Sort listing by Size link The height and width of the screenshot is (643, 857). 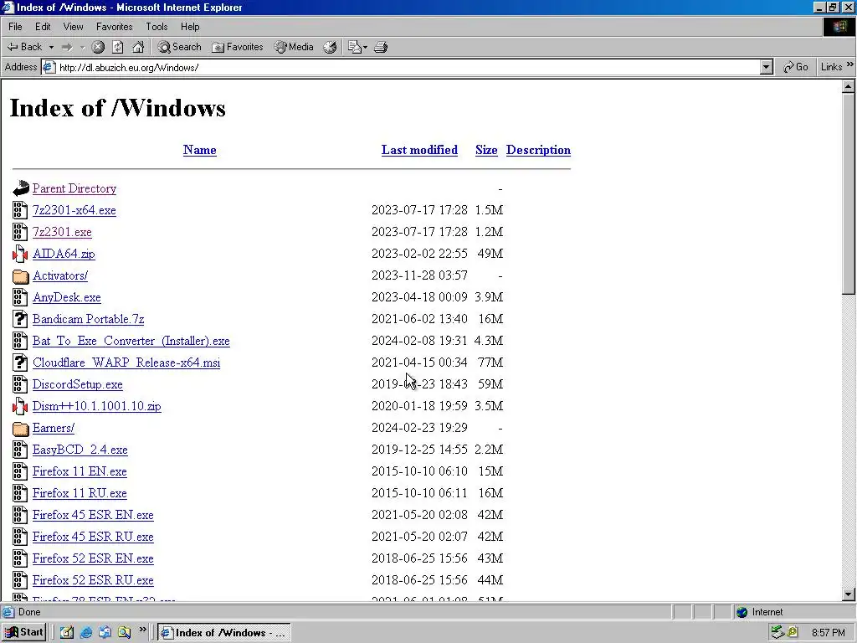[x=486, y=150]
